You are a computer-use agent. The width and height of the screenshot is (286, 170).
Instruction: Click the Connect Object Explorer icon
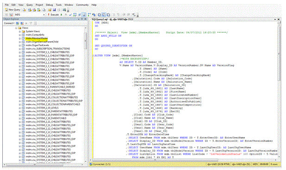click(x=18, y=23)
